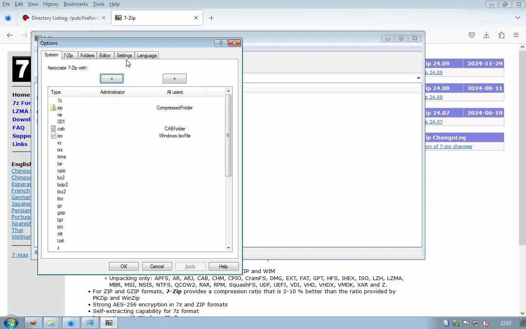Click the Help button in Options dialog
This screenshot has height=329, width=526.
(223, 266)
